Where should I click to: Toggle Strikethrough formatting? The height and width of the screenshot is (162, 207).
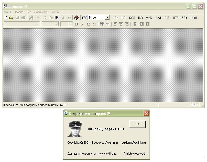(94, 24)
